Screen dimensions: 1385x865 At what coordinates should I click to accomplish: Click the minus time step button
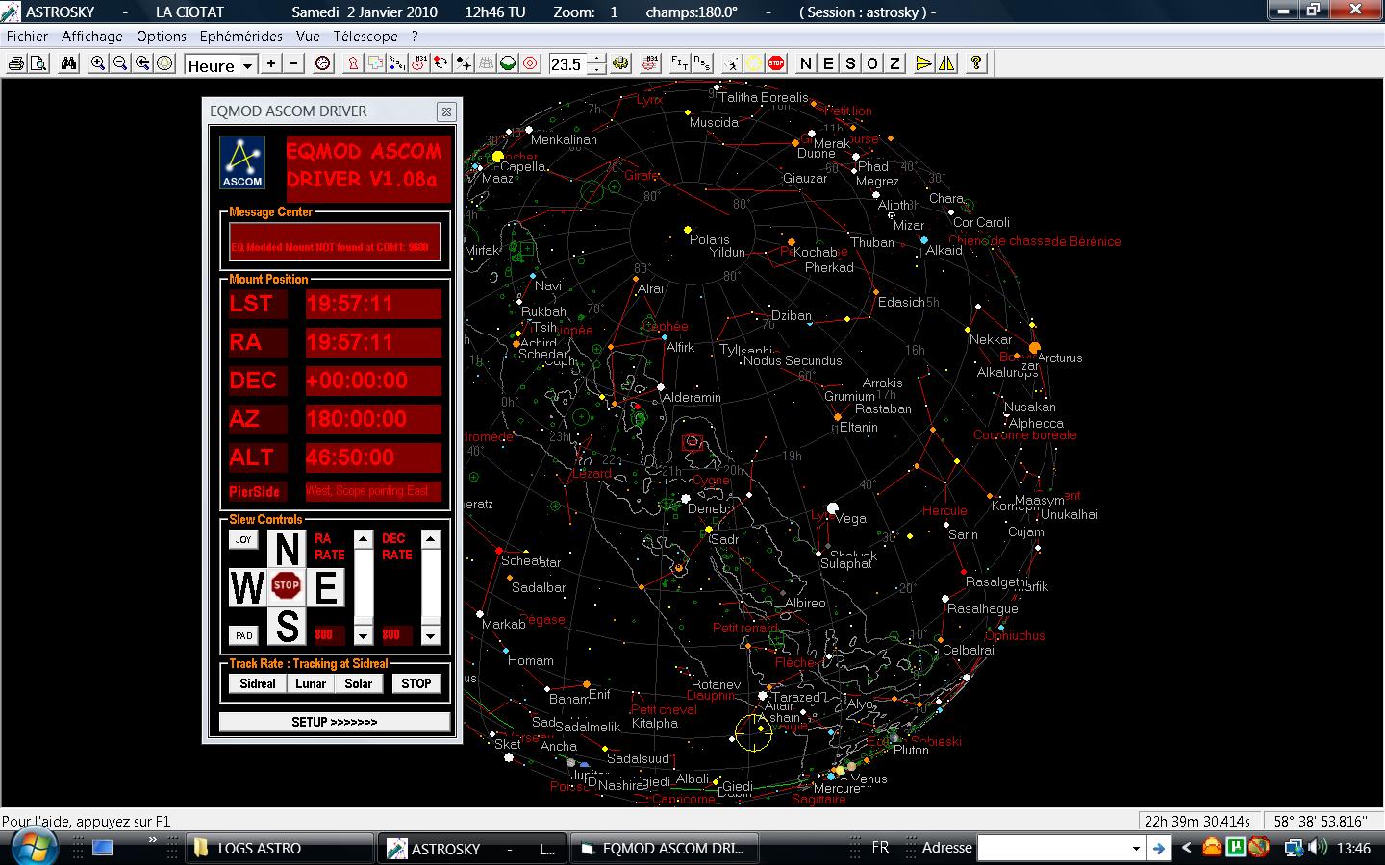(x=294, y=63)
